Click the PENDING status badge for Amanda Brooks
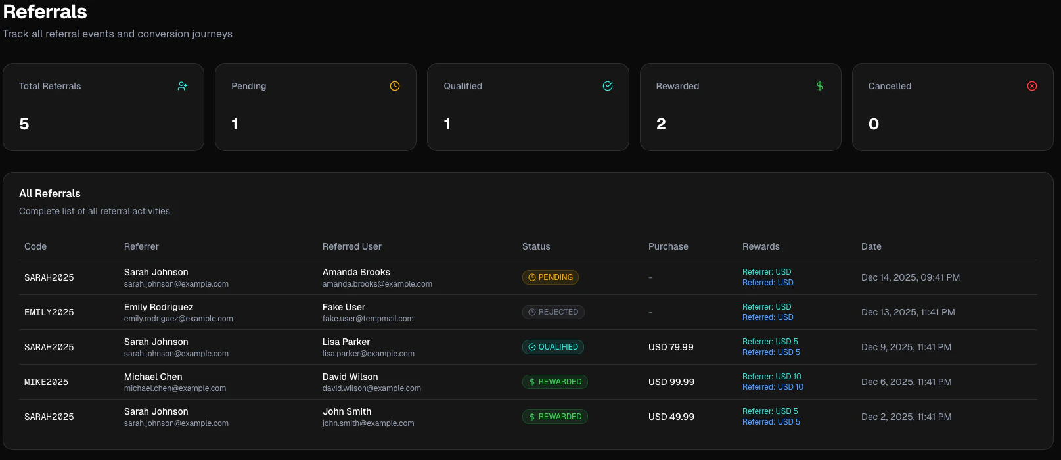This screenshot has height=460, width=1061. click(x=551, y=277)
